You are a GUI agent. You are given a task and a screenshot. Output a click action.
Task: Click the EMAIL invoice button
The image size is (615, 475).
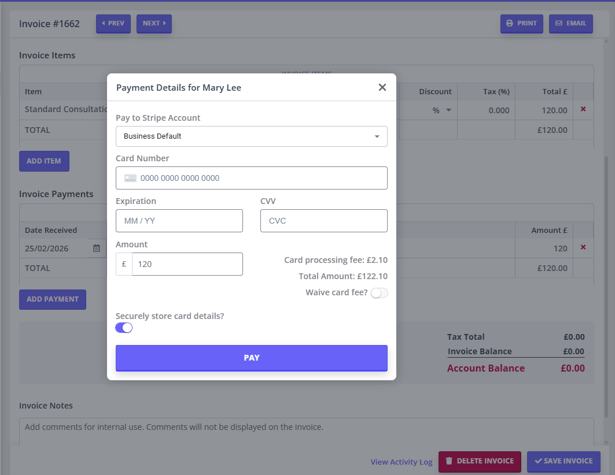click(570, 24)
